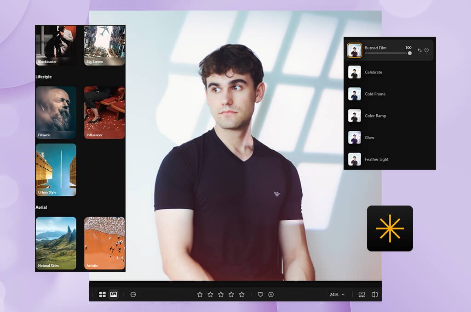
Task: Rate photo one star
Action: [200, 295]
